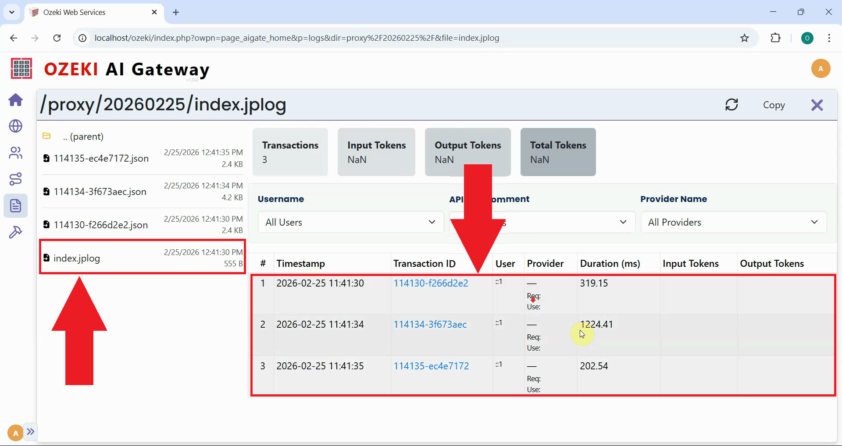This screenshot has width=842, height=446.
Task: Open the tools hammer icon in sidebar
Action: (15, 232)
